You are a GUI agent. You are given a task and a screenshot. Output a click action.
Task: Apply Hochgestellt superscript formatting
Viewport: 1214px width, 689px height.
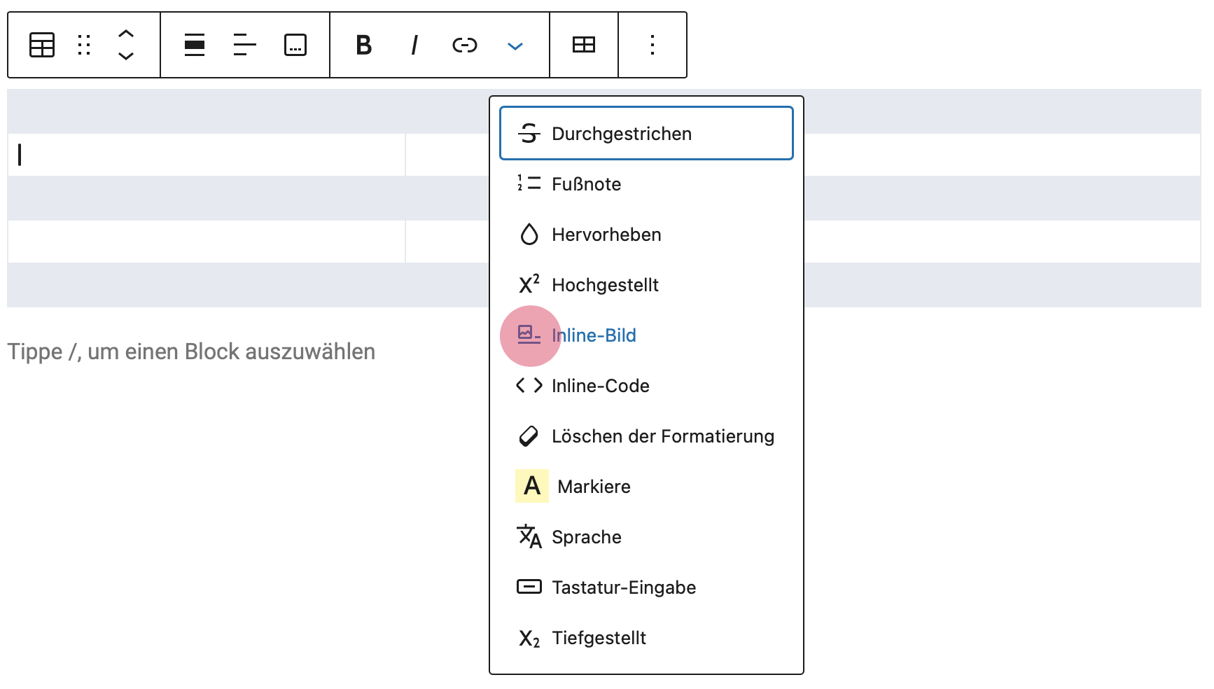coord(646,285)
